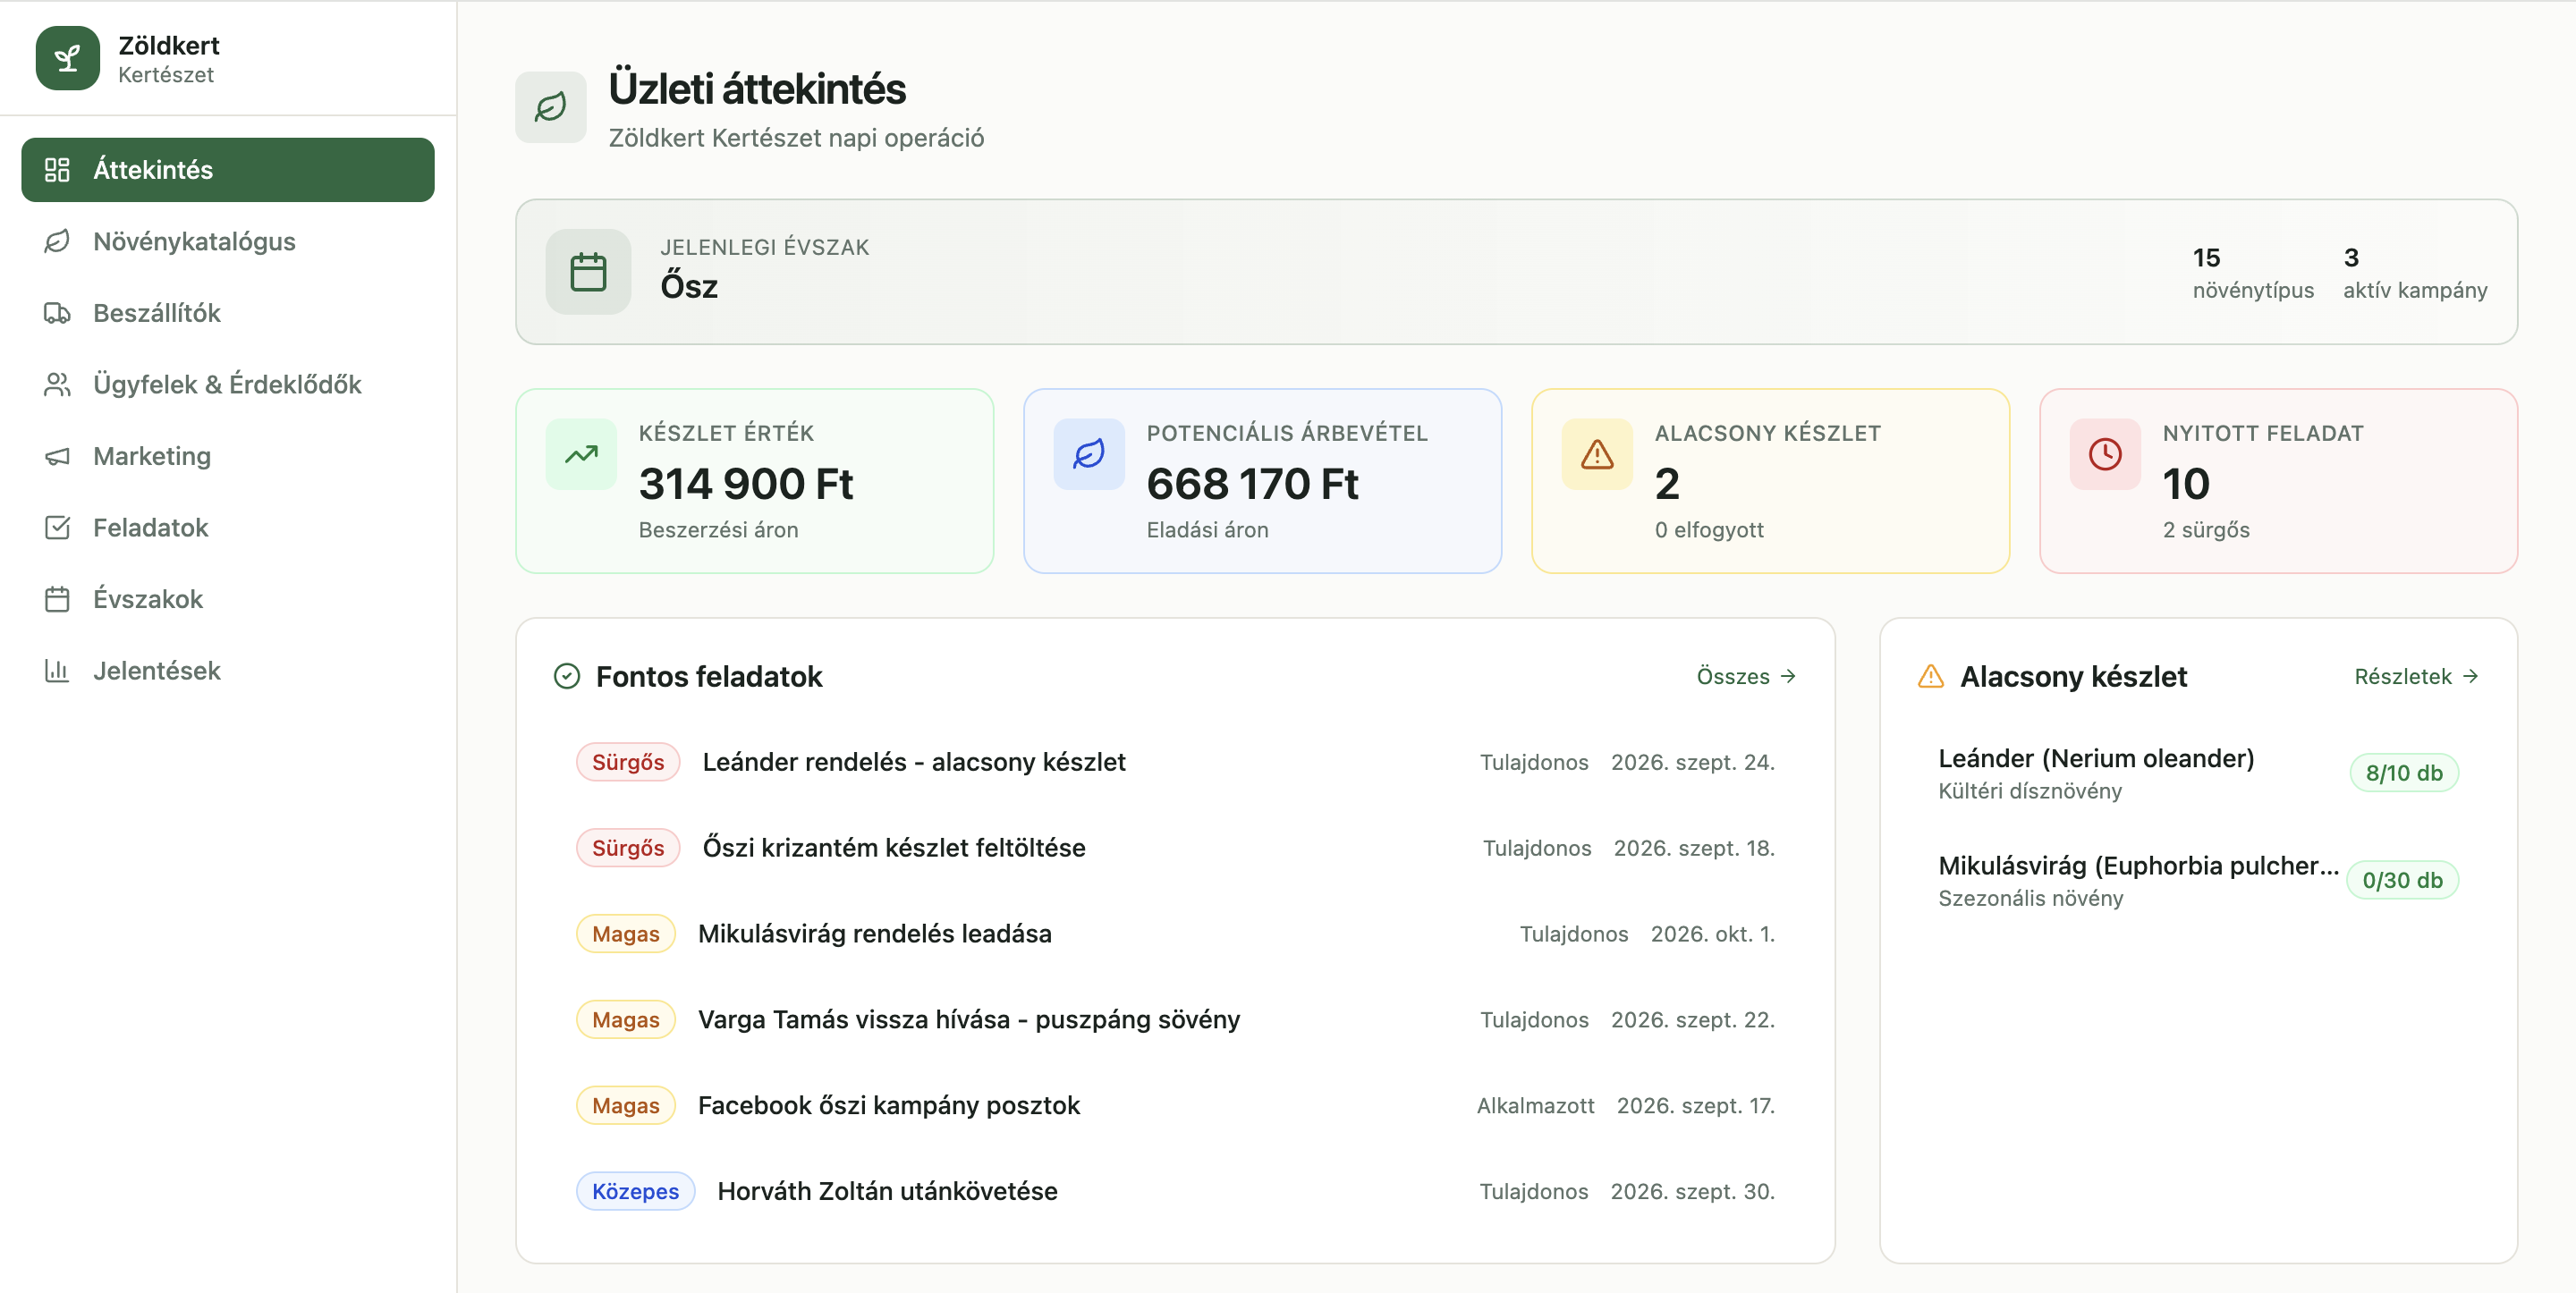Click the clock icon in Nyitott feladat card
The image size is (2576, 1293).
click(x=2105, y=454)
